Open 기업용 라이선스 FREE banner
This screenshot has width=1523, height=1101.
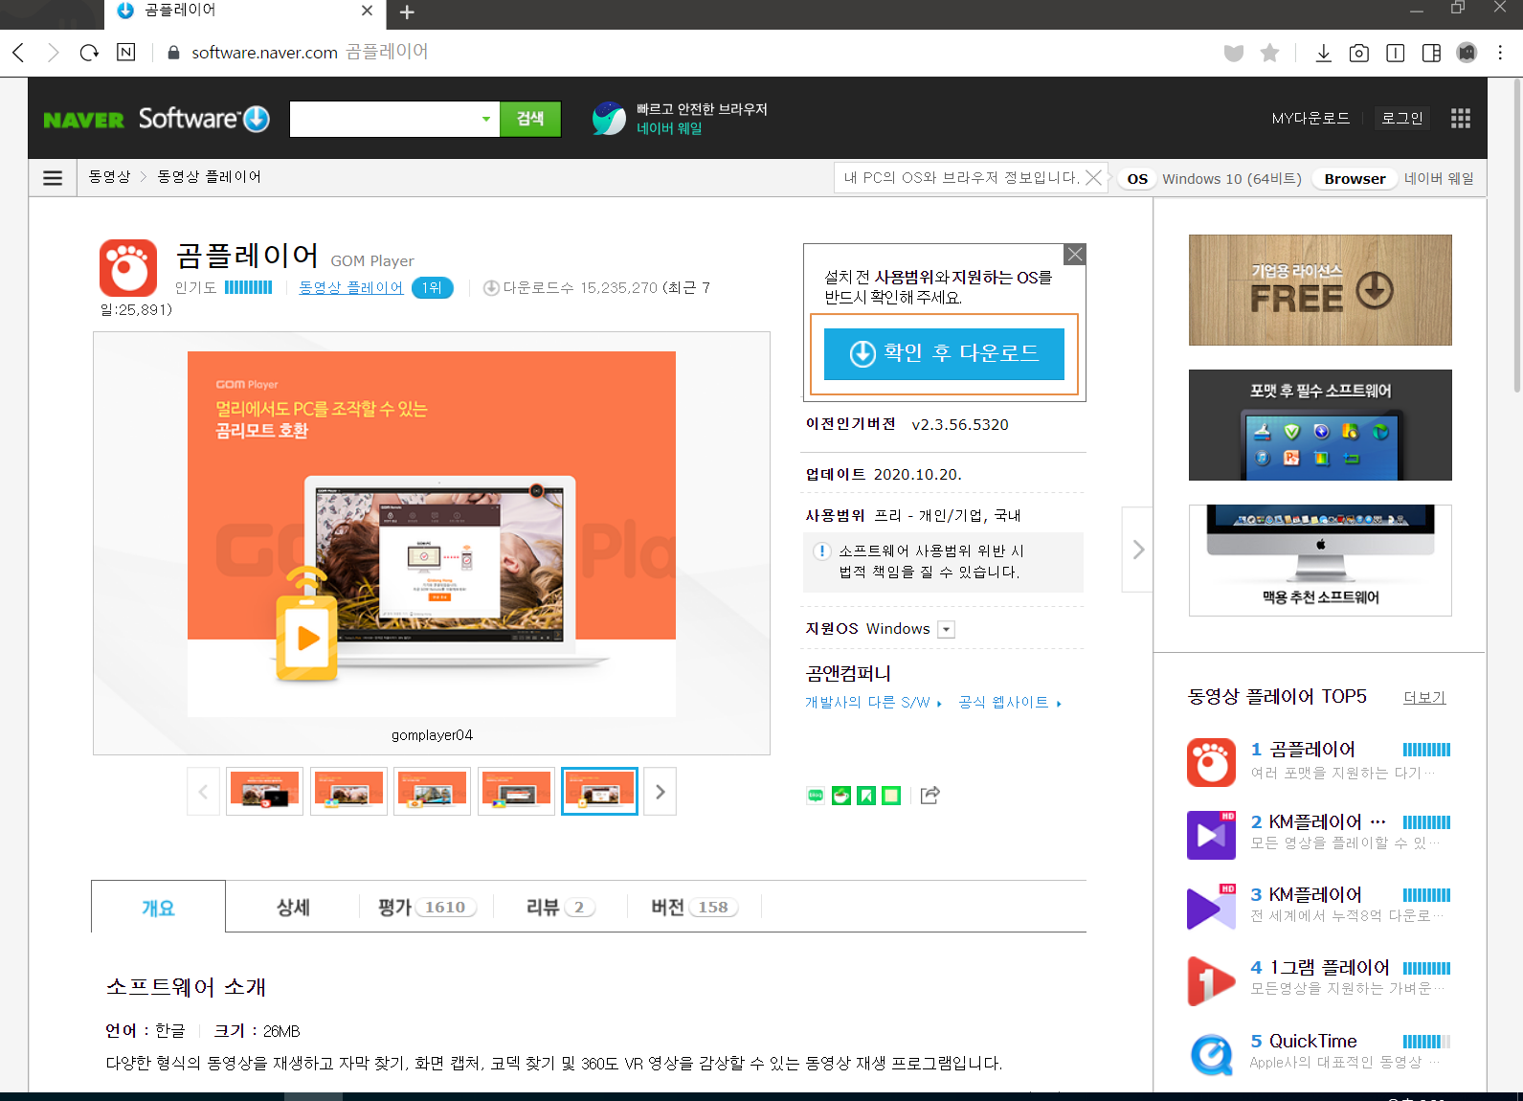tap(1320, 290)
